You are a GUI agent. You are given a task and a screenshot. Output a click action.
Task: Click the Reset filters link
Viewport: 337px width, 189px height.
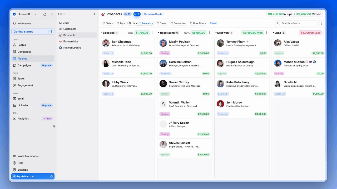(x=213, y=23)
